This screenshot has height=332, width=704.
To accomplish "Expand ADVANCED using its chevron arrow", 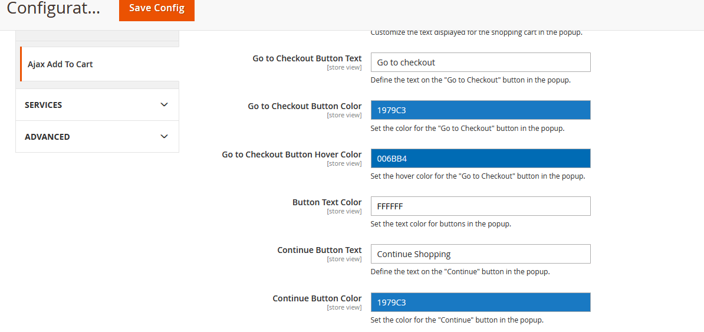I will 164,137.
